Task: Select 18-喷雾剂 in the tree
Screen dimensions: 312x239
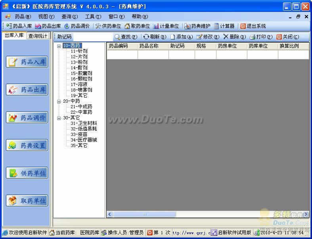Action: (81, 90)
